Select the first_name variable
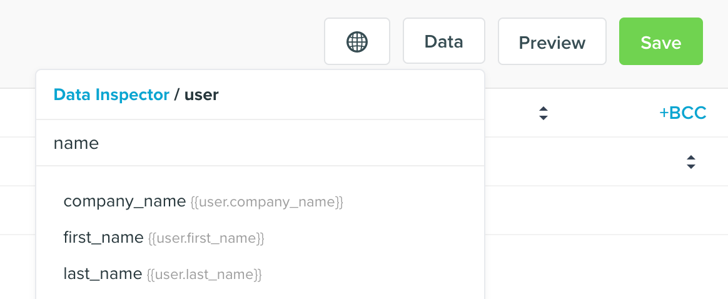 [103, 238]
